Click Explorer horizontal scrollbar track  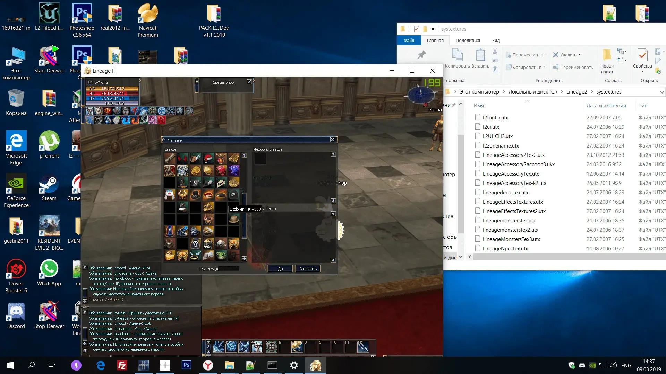pyautogui.click(x=569, y=257)
